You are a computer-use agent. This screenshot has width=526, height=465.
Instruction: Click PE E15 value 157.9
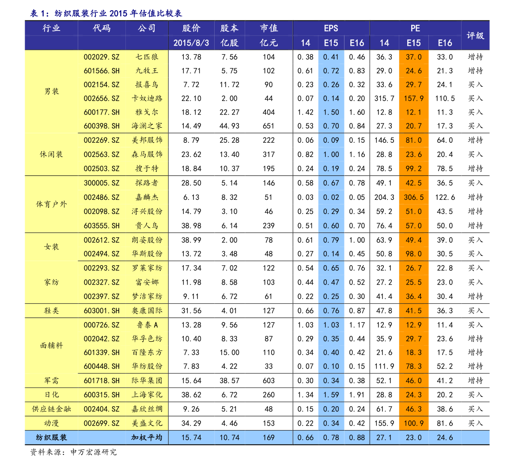[x=414, y=99]
